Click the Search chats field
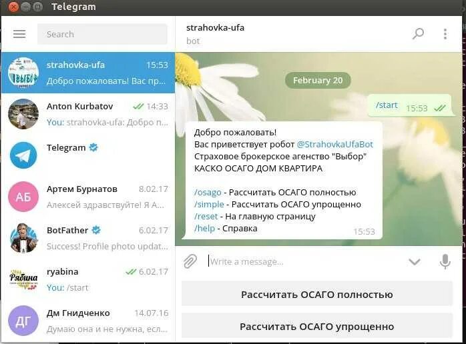This screenshot has height=344, width=466. (102, 34)
